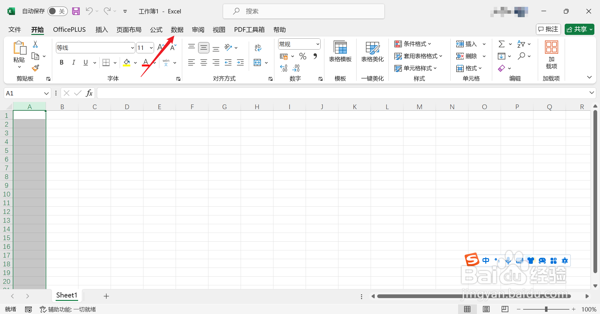Expand the formula bar chevron
The height and width of the screenshot is (314, 600).
point(592,93)
